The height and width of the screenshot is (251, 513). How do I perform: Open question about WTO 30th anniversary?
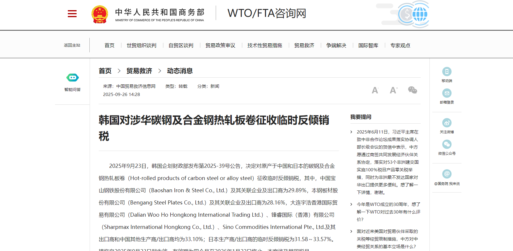[x=388, y=212]
